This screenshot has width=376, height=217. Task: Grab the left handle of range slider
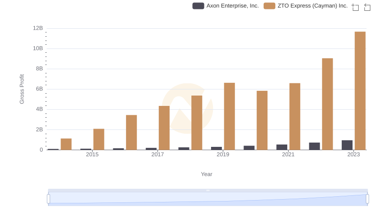tap(48, 199)
